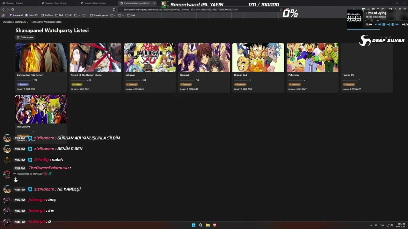This screenshot has height=229, width=408.
Task: Click the browser forward arrow
Action: click(x=8, y=10)
